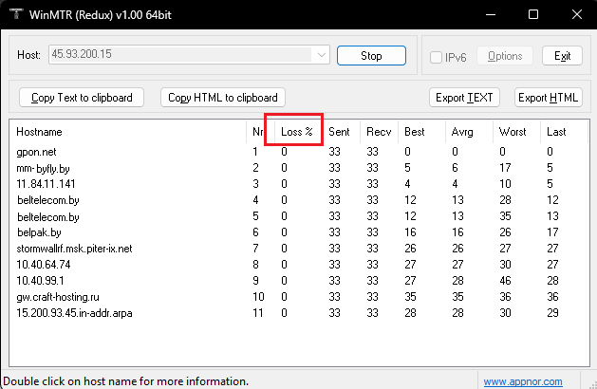The height and width of the screenshot is (389, 597).
Task: Copy Text to clipboard
Action: tap(82, 98)
